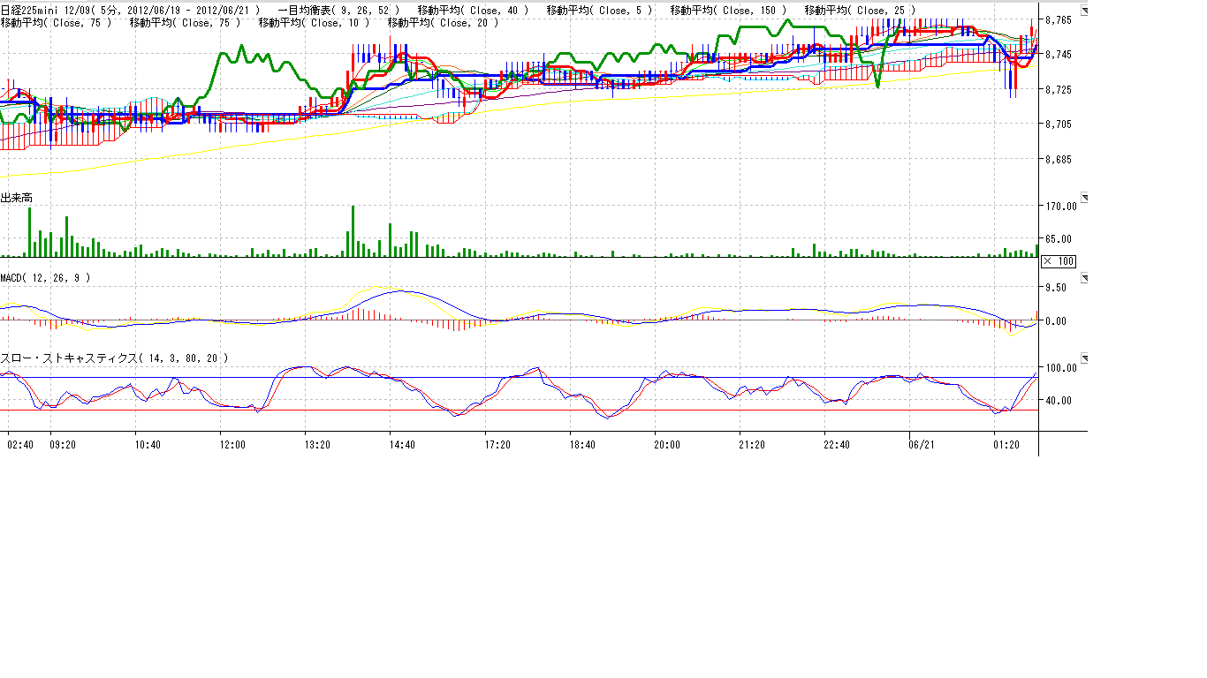
Task: Open the slow stochastics panel corner menu
Action: (x=1085, y=358)
